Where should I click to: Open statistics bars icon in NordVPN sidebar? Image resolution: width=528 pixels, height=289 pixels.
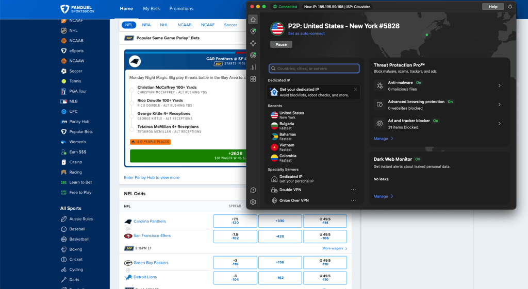pos(253,67)
